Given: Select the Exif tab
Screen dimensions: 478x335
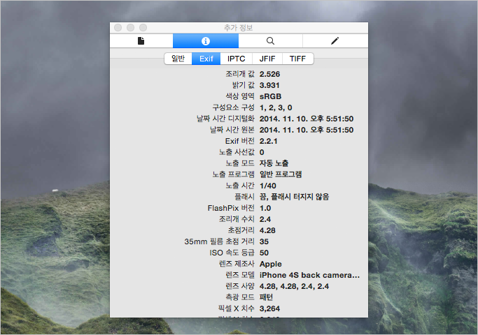Looking at the screenshot, I should (206, 59).
